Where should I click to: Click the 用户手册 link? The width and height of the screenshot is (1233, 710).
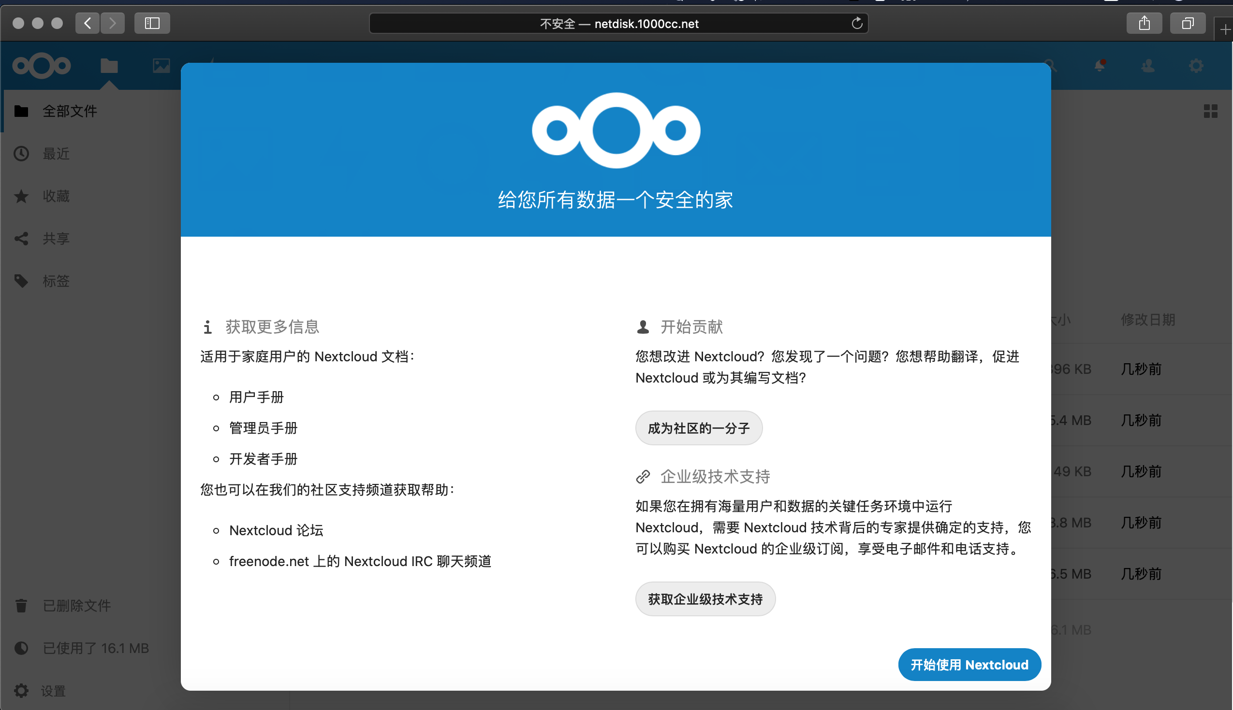tap(256, 397)
